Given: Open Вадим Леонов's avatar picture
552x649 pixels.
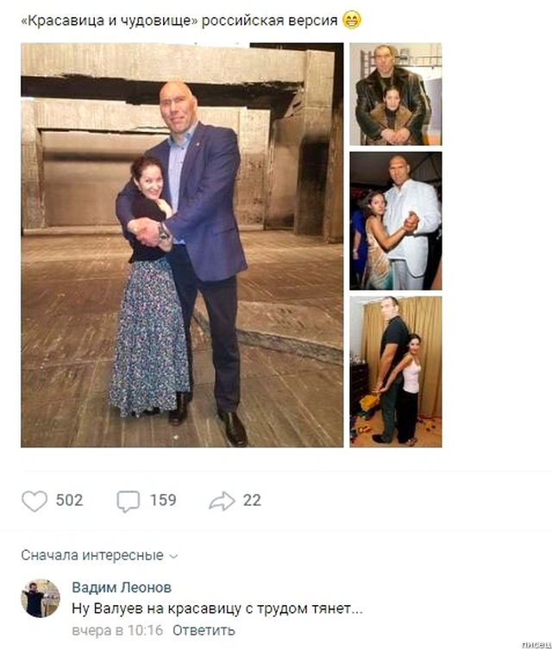Looking at the screenshot, I should (40, 598).
